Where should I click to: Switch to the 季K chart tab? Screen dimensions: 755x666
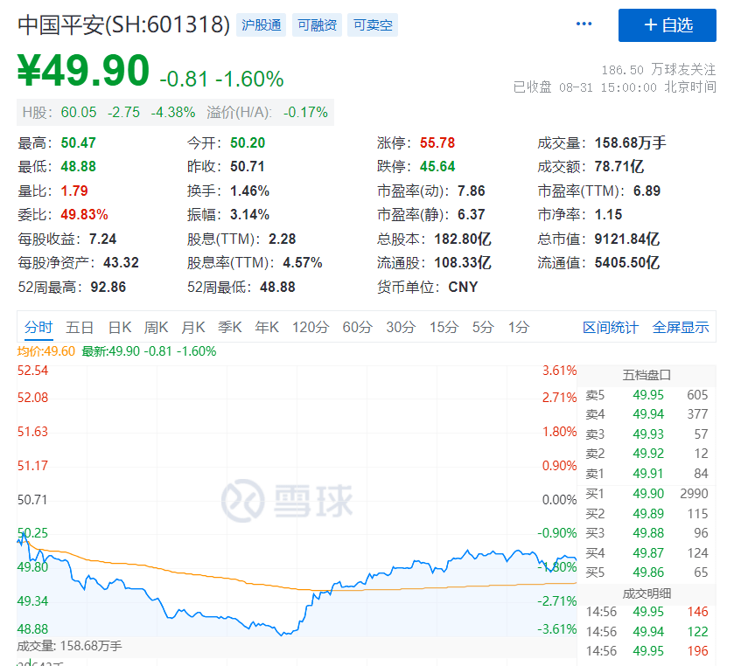[230, 328]
